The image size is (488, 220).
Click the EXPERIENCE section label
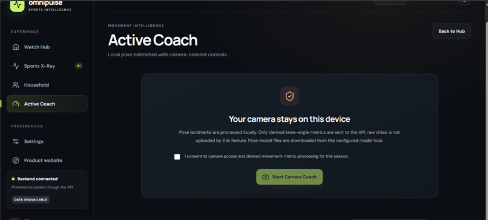pyautogui.click(x=25, y=32)
